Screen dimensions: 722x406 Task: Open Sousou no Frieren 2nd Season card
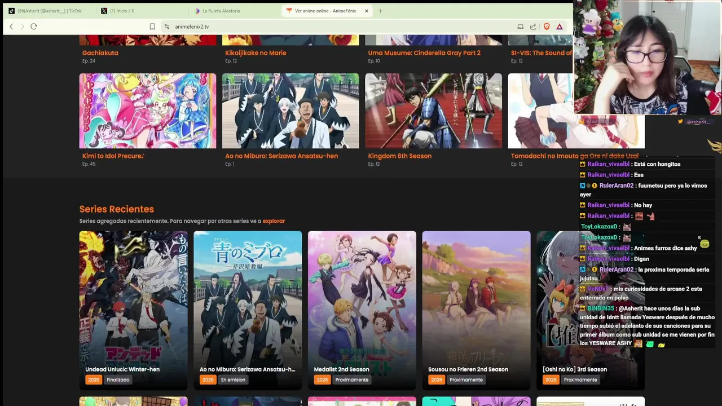point(476,310)
